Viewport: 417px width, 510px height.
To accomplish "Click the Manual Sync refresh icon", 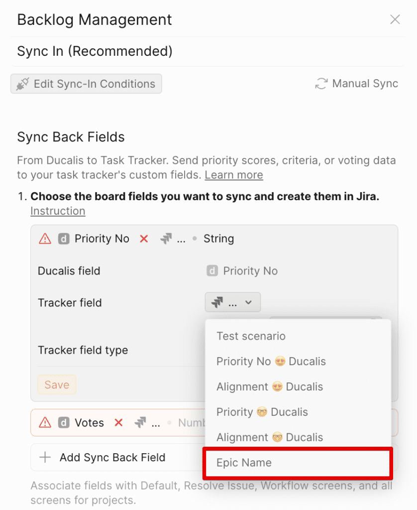I will [321, 84].
